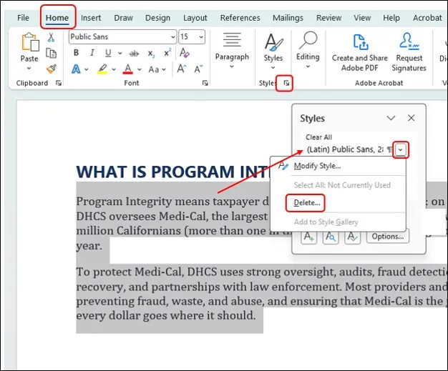Switch to the Review tab

(328, 18)
